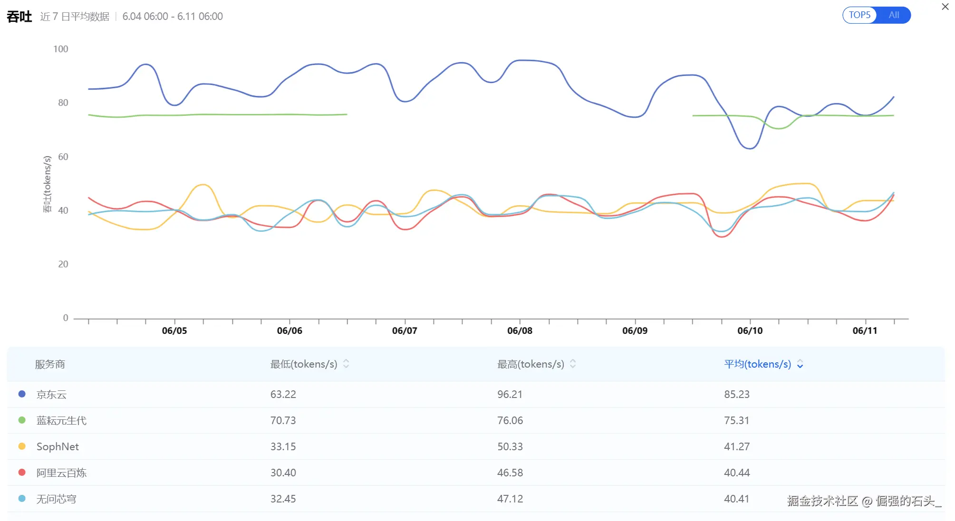Select the blue dot for 京东云
The height and width of the screenshot is (521, 955).
tap(22, 394)
